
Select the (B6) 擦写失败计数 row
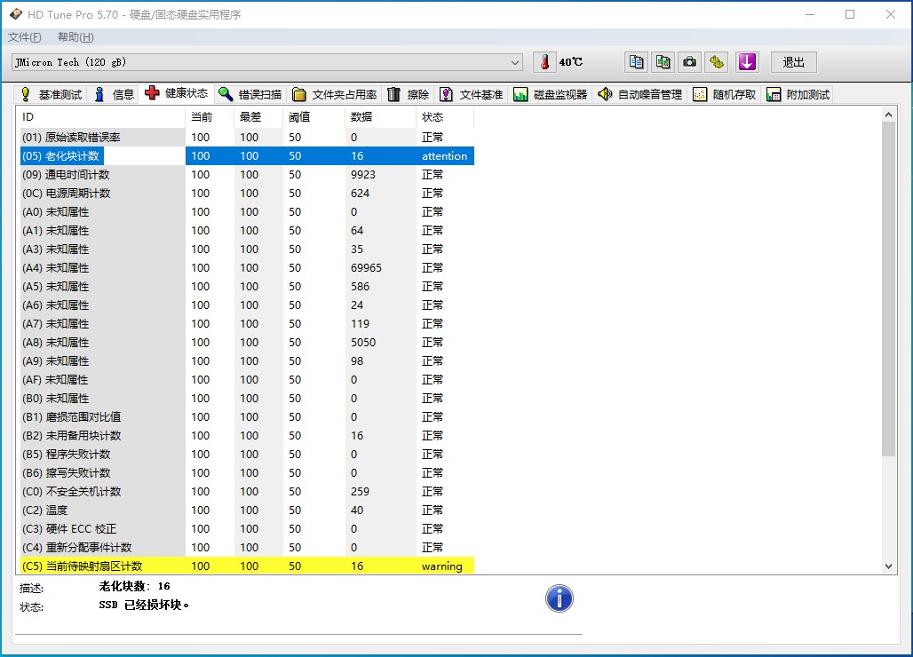coord(247,472)
